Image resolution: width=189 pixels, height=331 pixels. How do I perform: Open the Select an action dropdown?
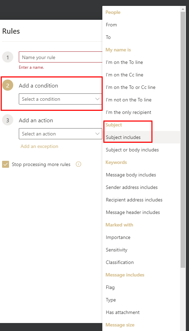point(61,134)
